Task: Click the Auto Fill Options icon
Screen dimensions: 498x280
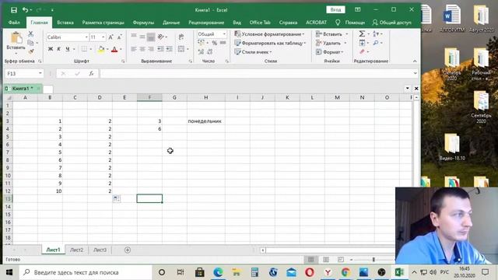Action: (117, 199)
